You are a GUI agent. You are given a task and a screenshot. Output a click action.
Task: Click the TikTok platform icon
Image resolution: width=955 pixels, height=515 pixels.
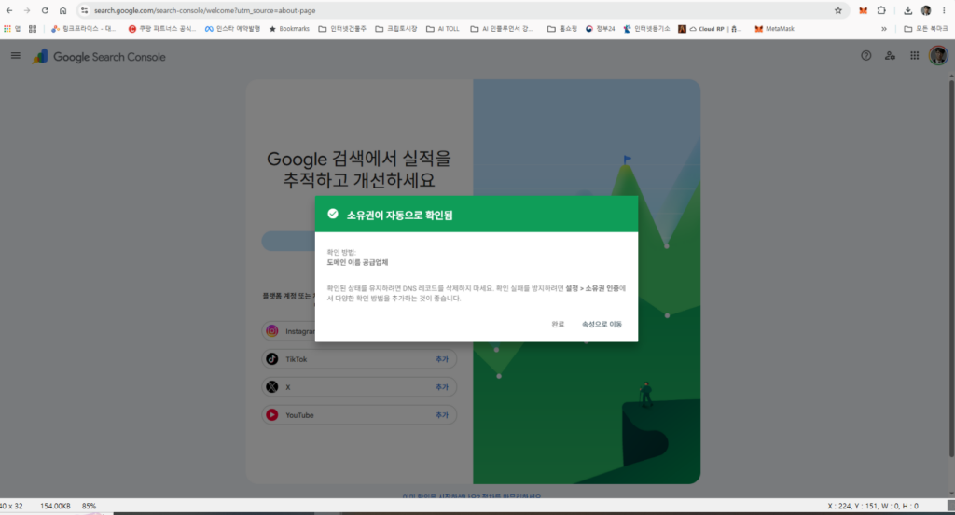pyautogui.click(x=272, y=359)
